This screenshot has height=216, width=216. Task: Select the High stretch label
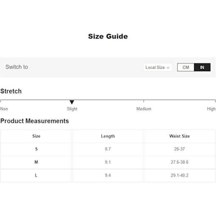211,109
